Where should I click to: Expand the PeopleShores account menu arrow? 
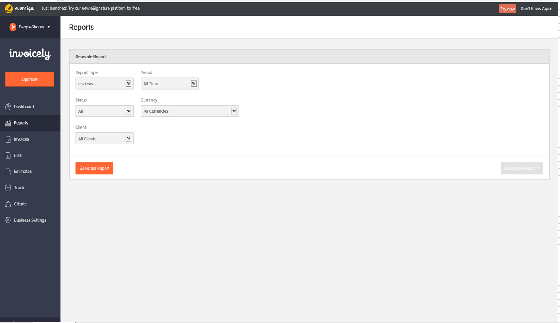[x=48, y=27]
